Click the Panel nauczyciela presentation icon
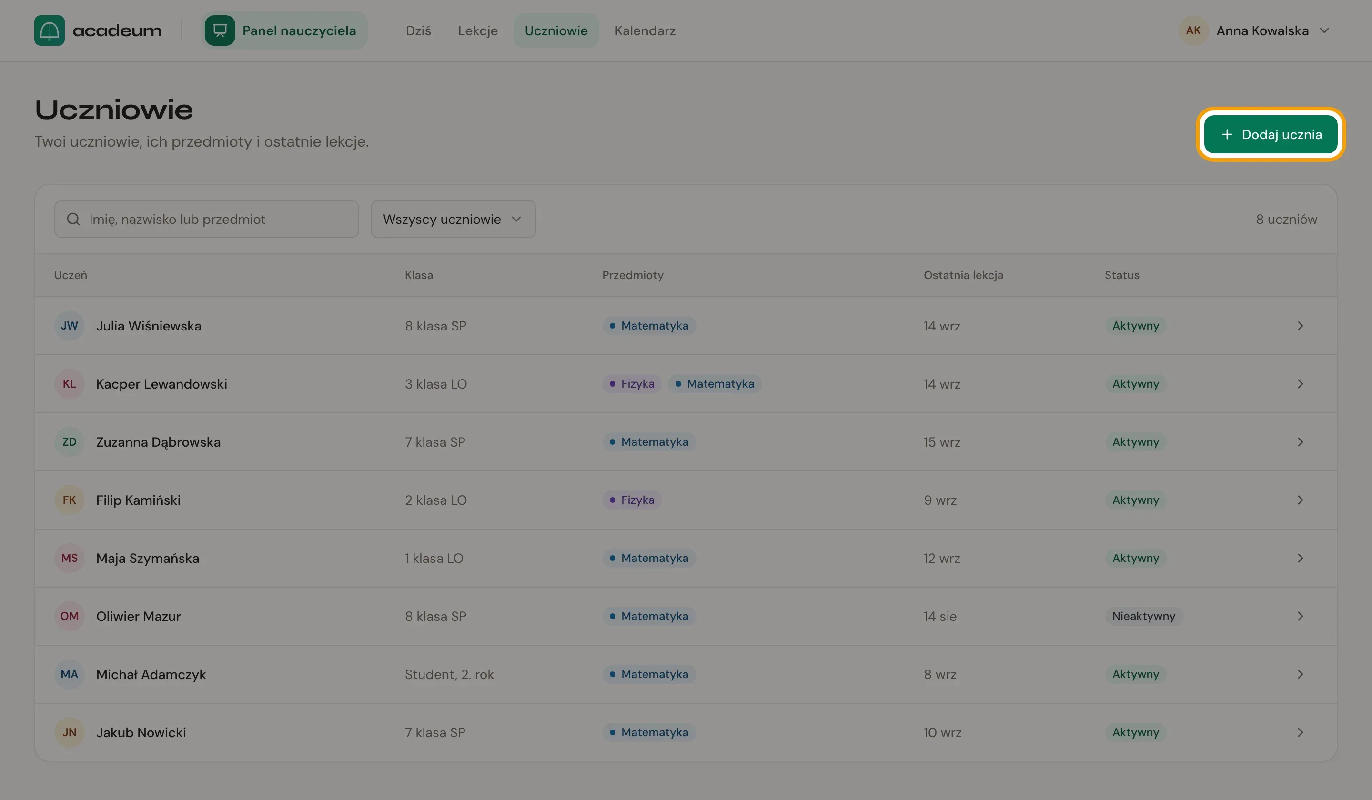The height and width of the screenshot is (800, 1372). click(x=220, y=30)
